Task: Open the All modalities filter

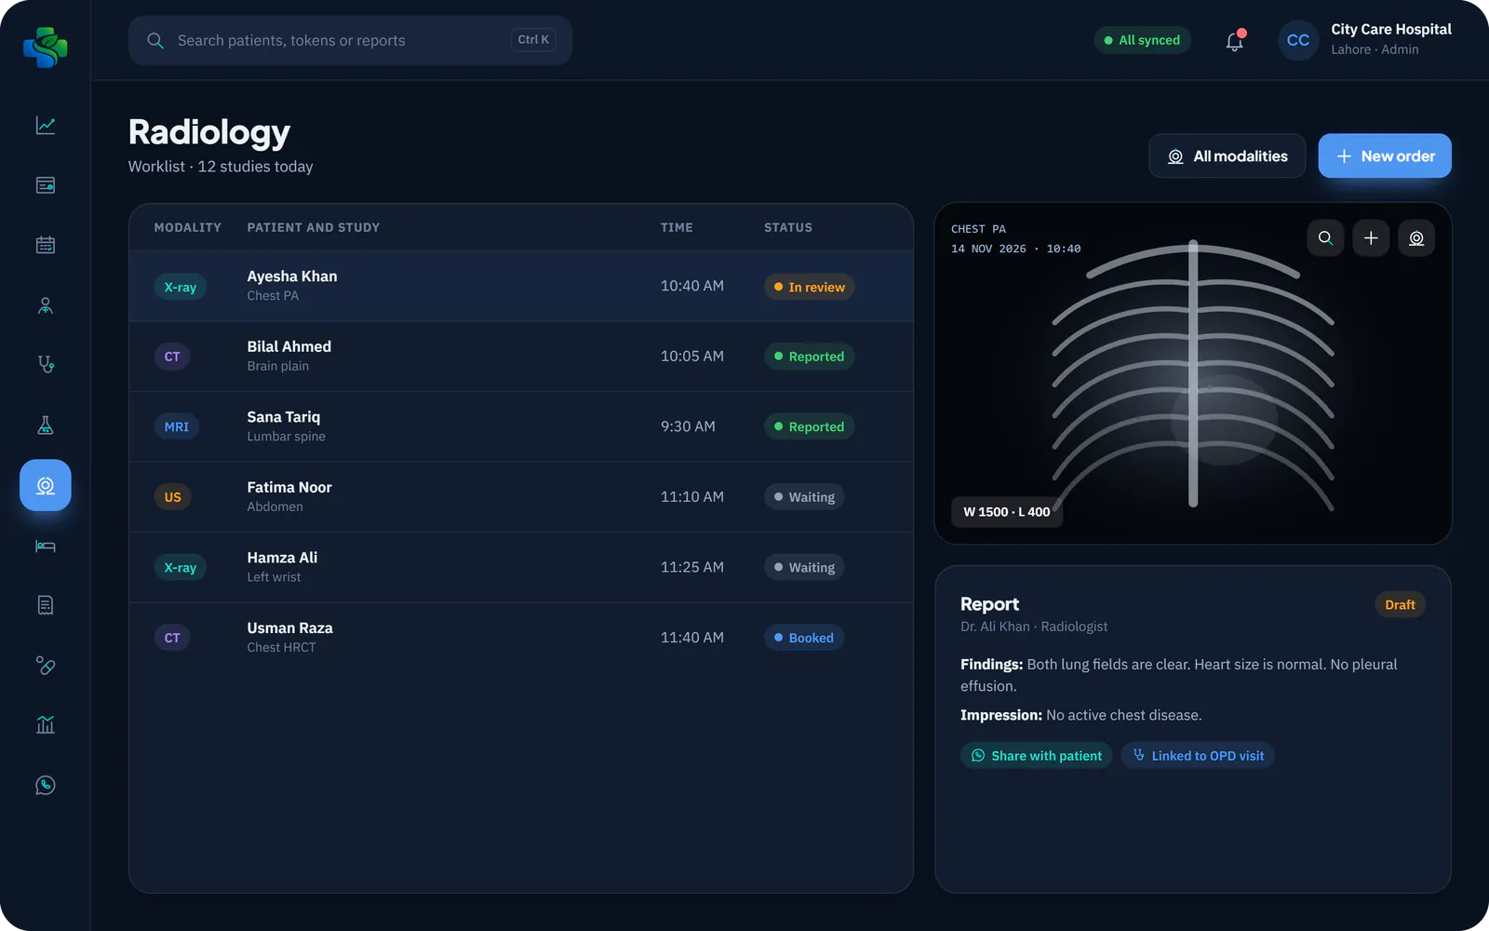Action: pyautogui.click(x=1227, y=156)
